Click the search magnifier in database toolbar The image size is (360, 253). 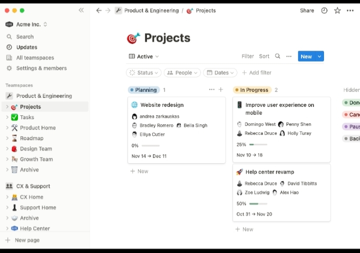click(x=277, y=56)
